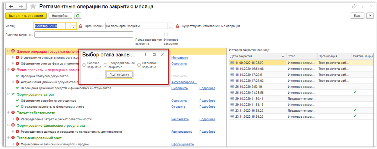Image resolution: width=377 pixels, height=149 pixels.
Task: Select the Рабочее закрытие radio option
Action: click(84, 65)
